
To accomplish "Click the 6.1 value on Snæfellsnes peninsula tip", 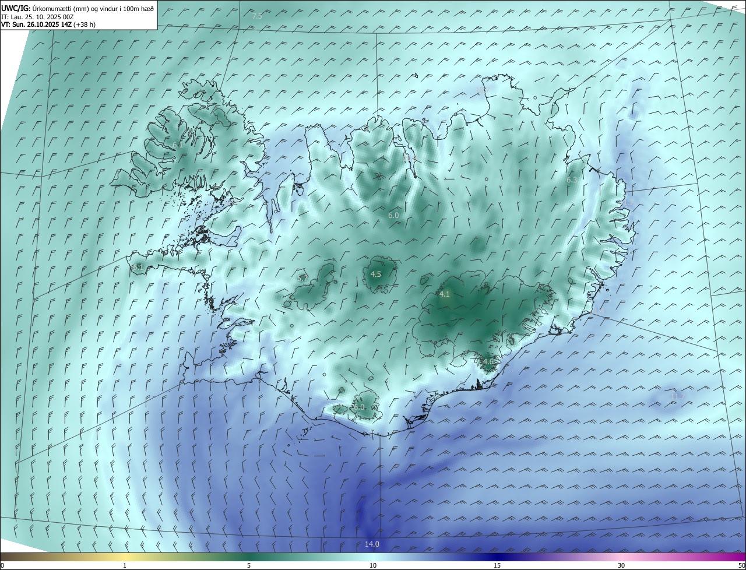I will (x=138, y=267).
